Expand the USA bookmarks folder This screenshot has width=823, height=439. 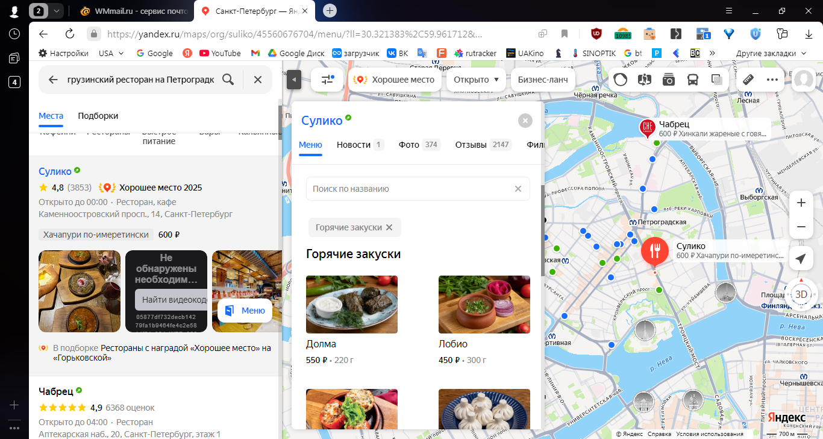111,53
